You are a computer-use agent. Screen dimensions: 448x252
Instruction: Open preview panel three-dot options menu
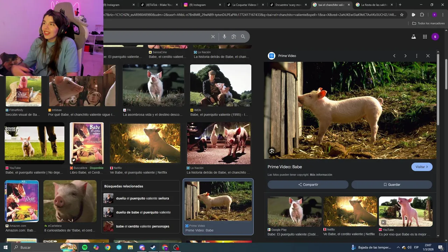pyautogui.click(x=416, y=56)
